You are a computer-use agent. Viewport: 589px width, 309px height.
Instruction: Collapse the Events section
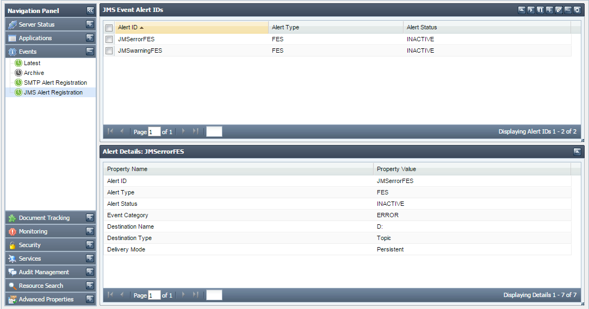(90, 52)
